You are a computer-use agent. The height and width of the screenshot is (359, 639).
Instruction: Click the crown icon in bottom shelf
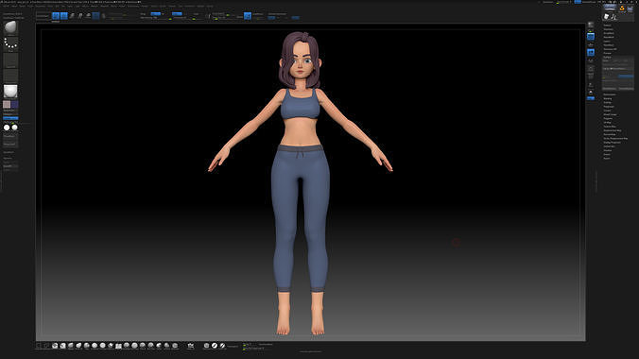[190, 346]
